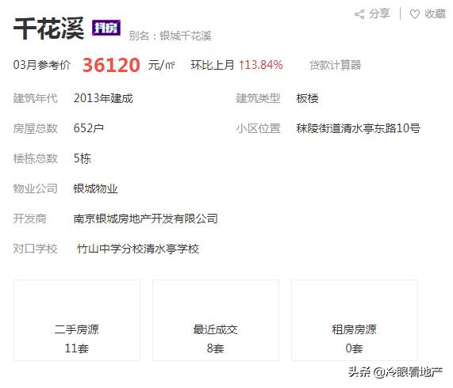This screenshot has height=388, width=453.
Task: Click the 银城物业 property company
Action: 95,188
